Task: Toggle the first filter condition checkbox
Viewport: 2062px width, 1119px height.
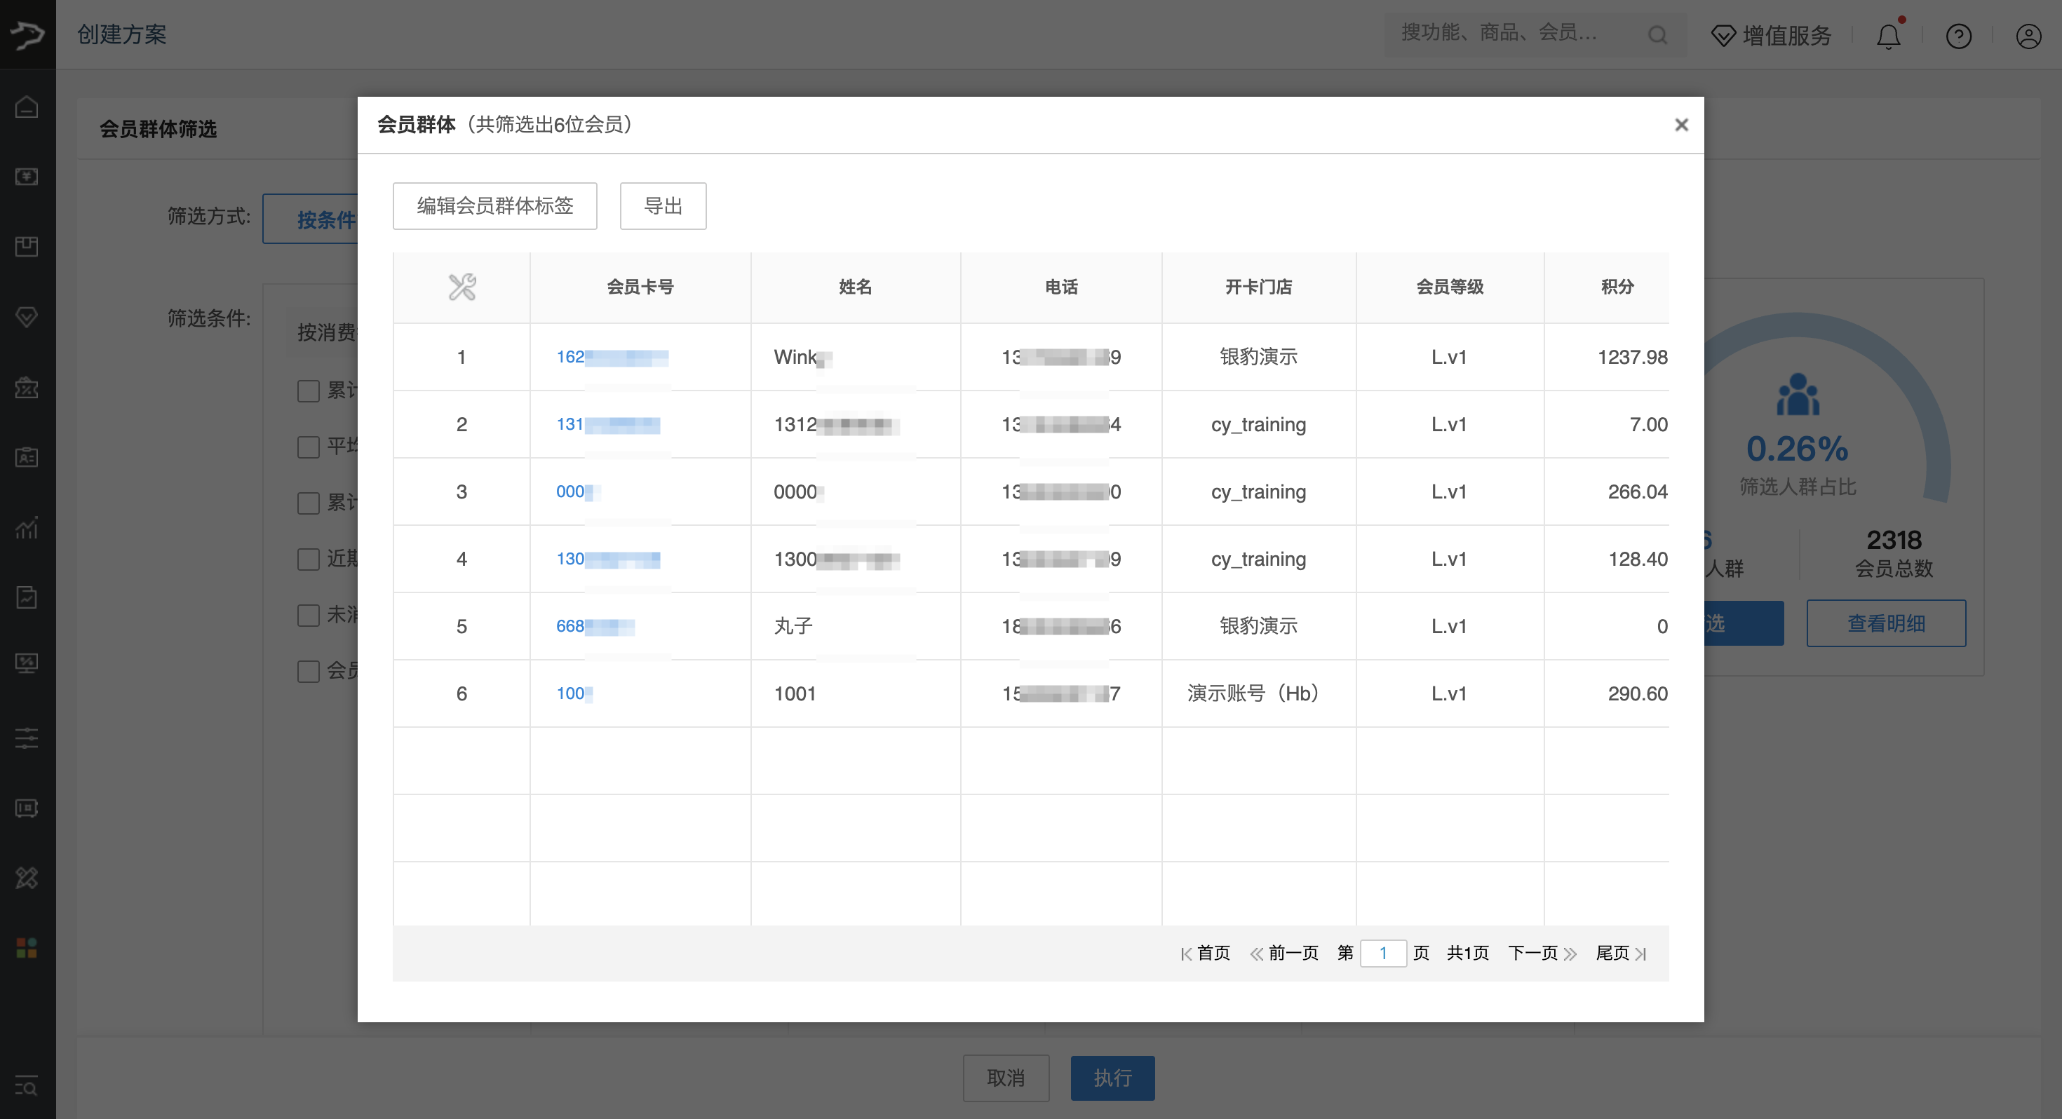Action: click(308, 391)
